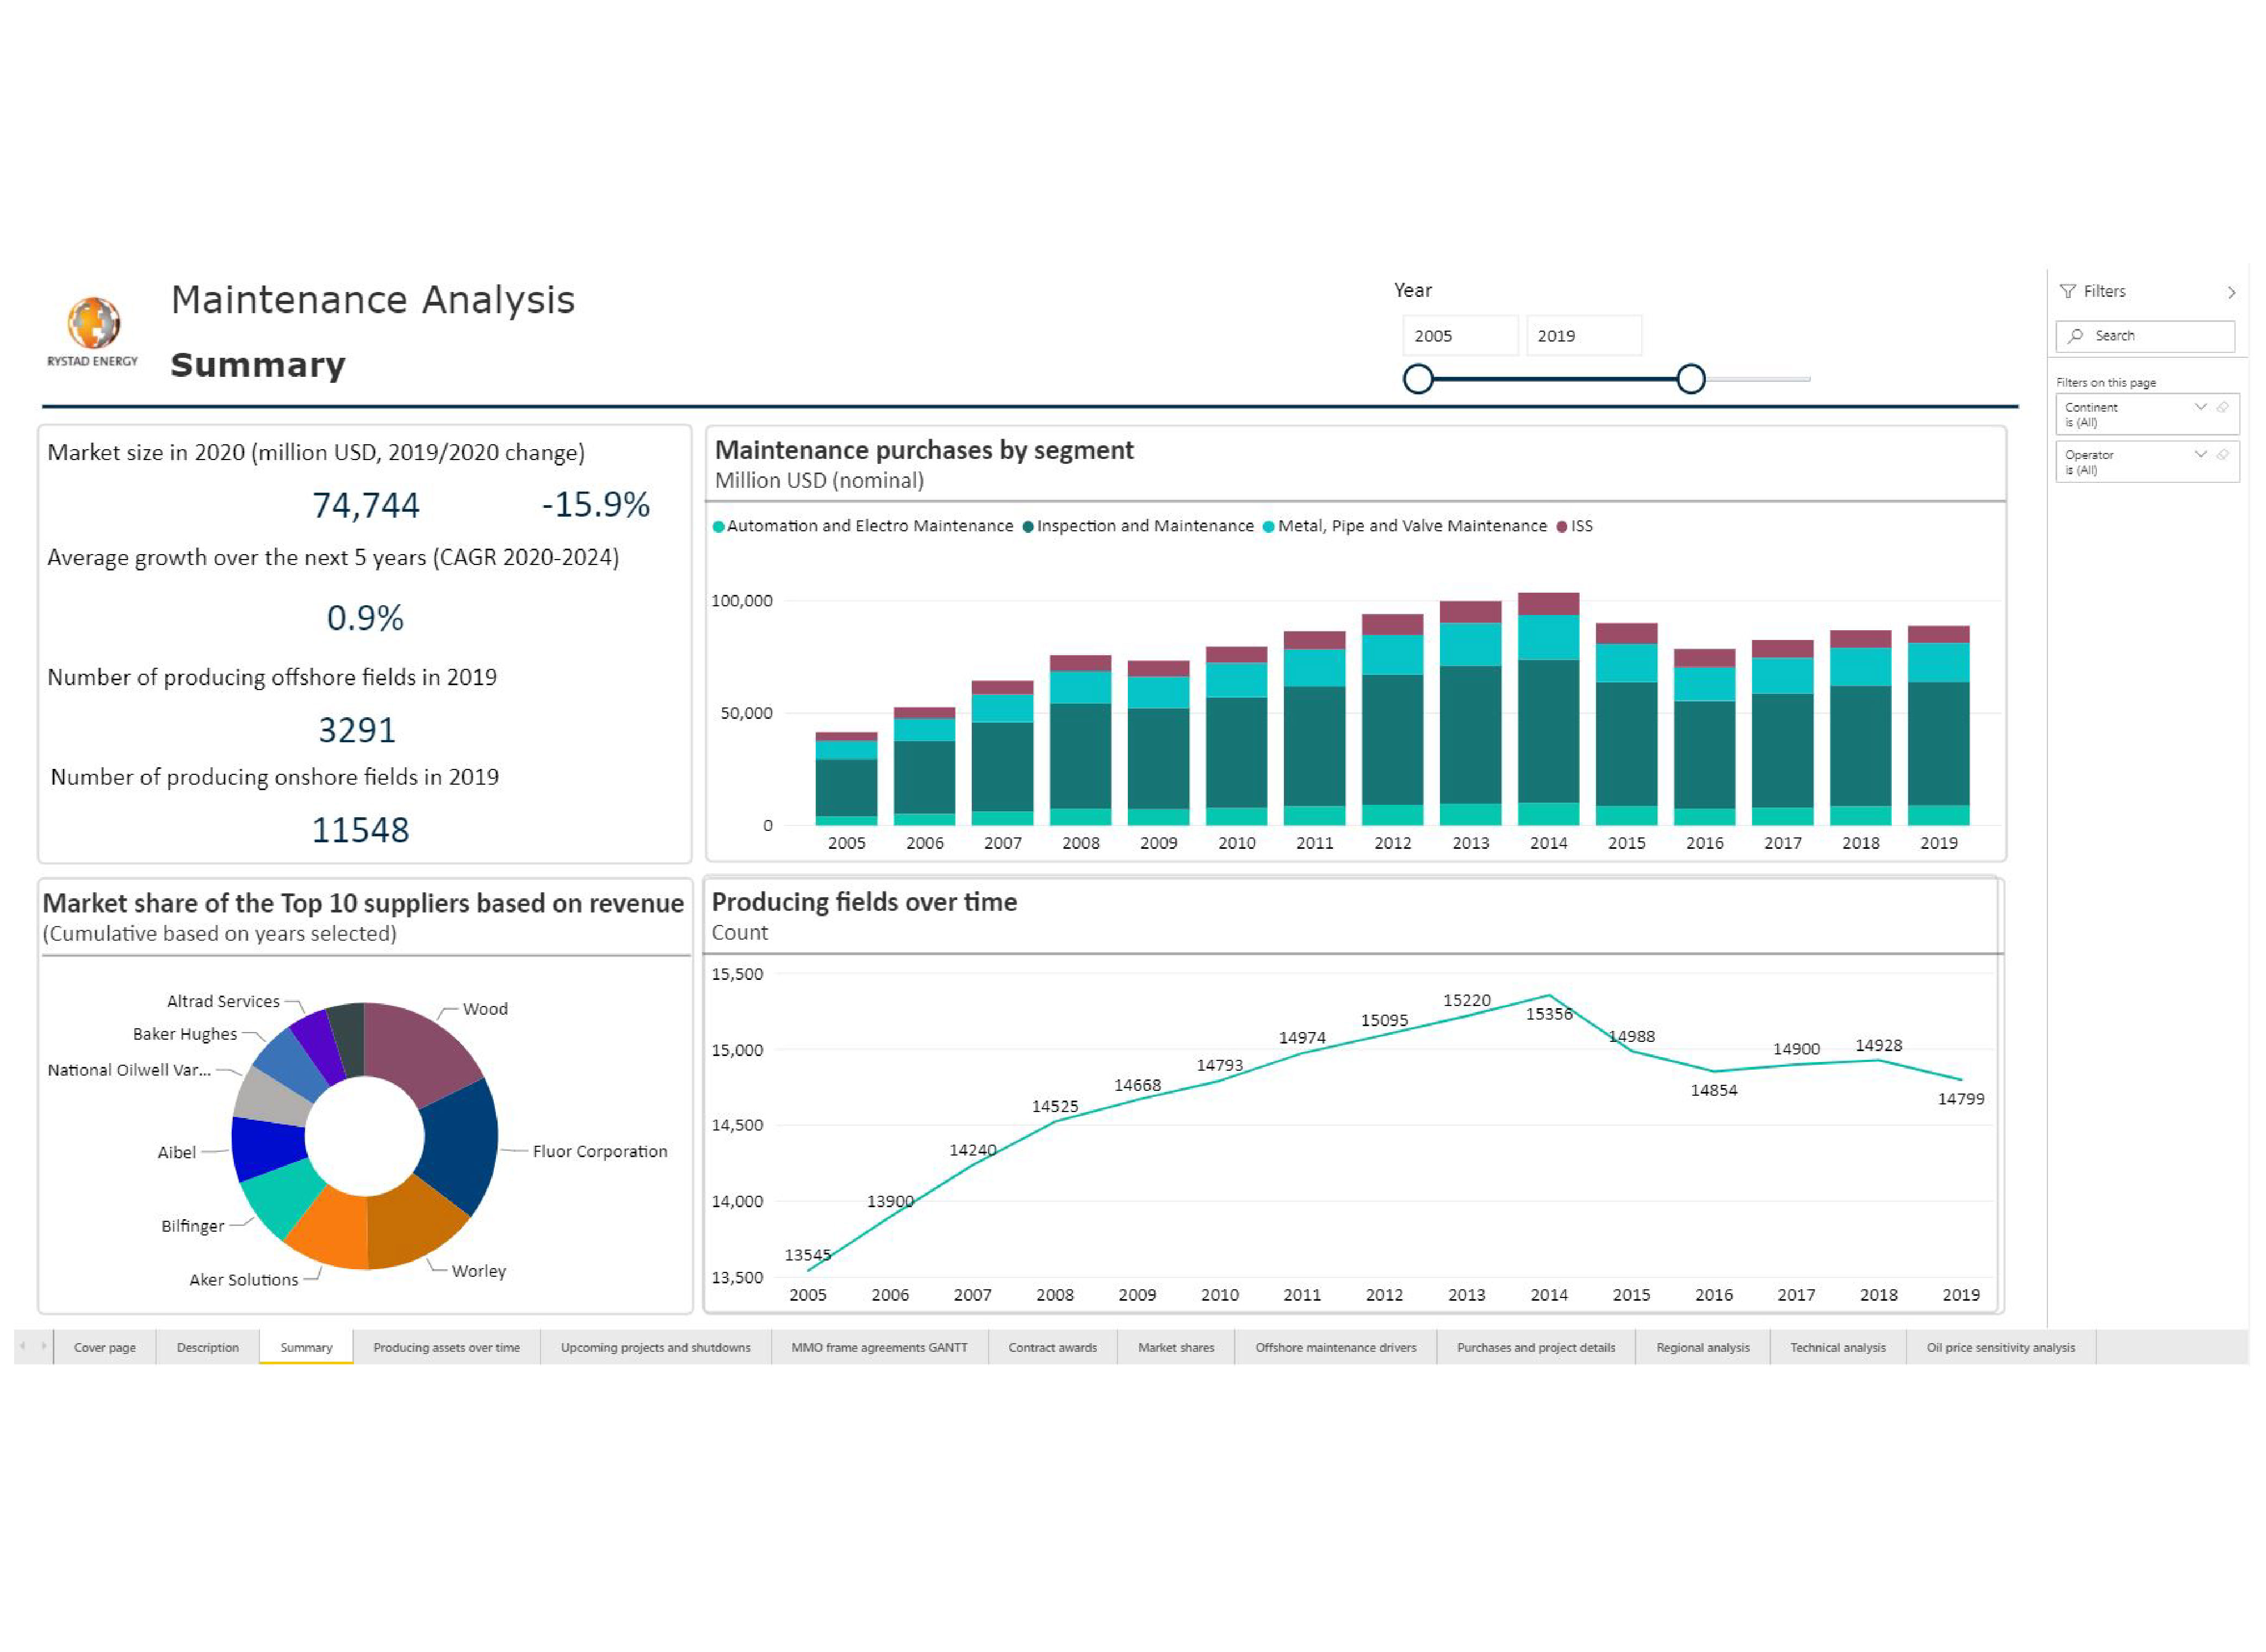Clear the Continent filter with eraser icon
Image resolution: width=2266 pixels, height=1652 pixels.
(x=2222, y=407)
